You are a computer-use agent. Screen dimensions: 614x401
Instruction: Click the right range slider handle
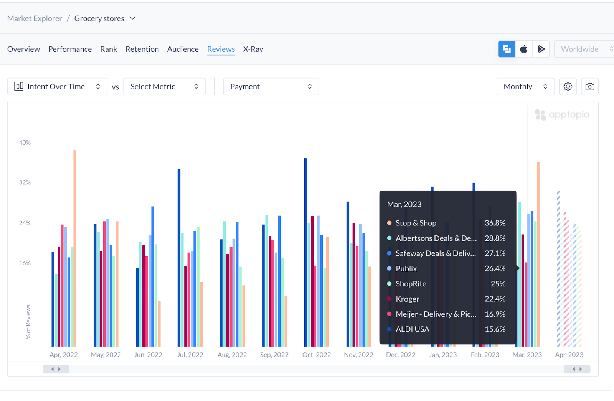coord(577,369)
